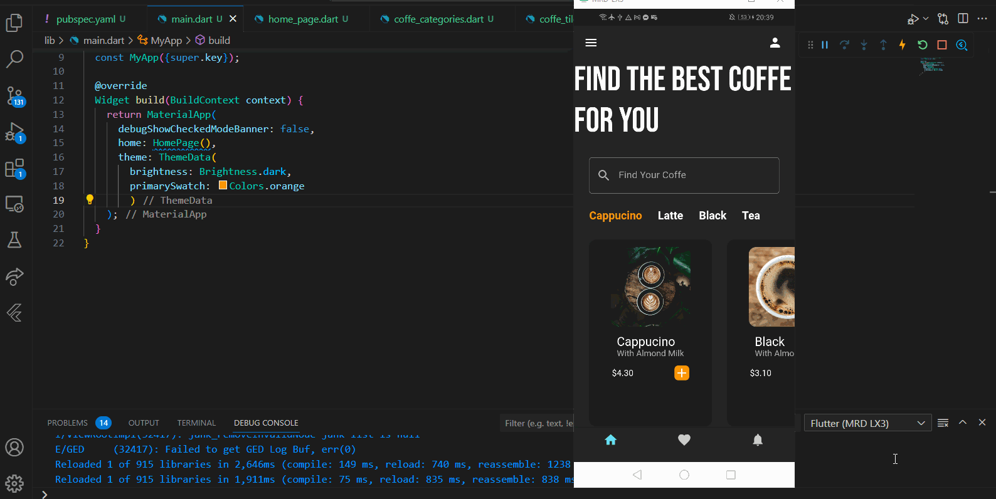
Task: Pause the debug session
Action: pos(825,45)
